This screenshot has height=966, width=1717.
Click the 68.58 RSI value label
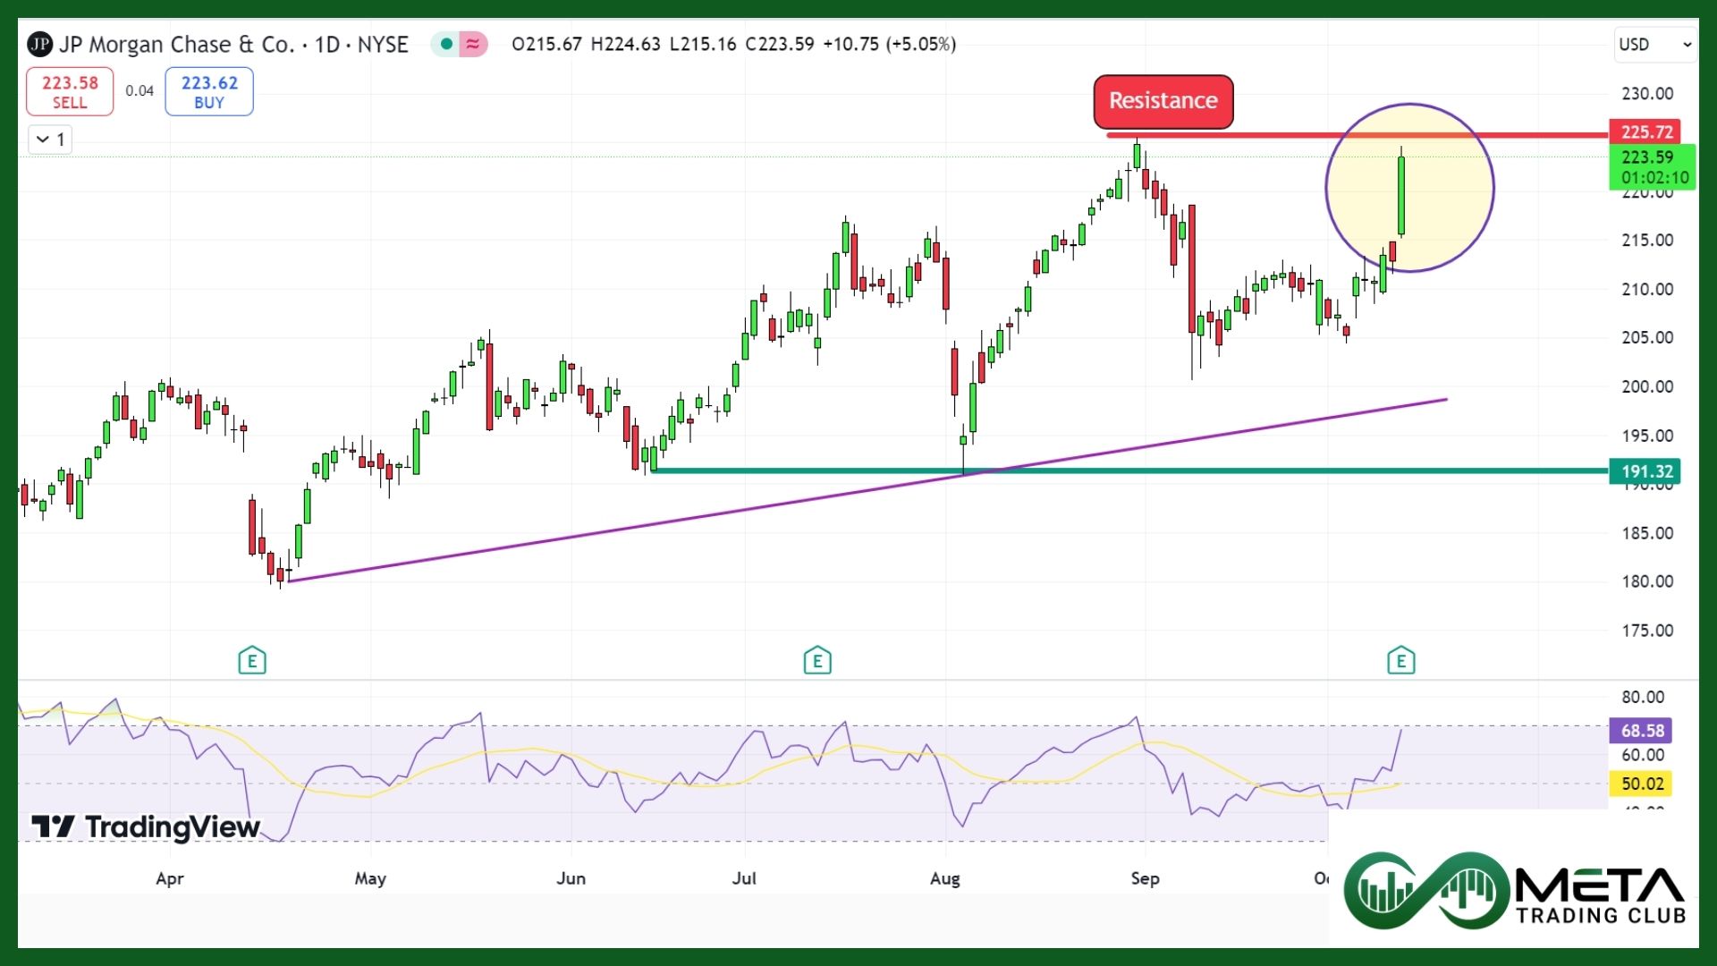click(x=1641, y=731)
